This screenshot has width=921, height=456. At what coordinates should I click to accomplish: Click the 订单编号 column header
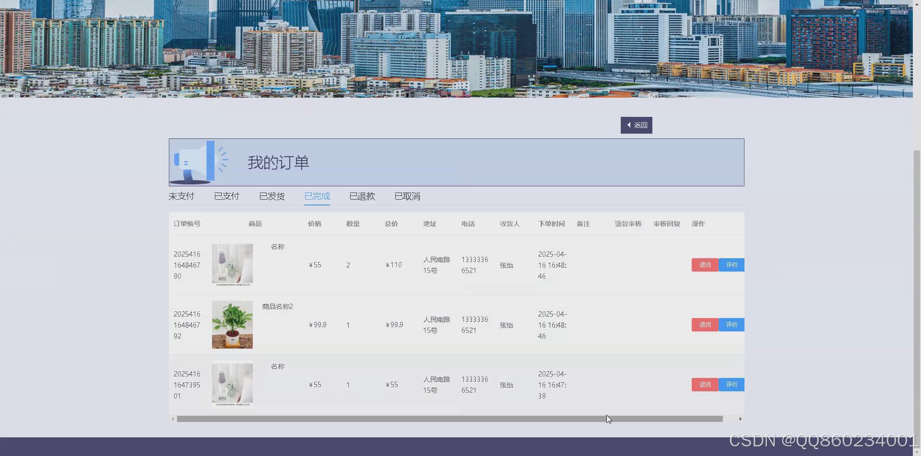187,223
